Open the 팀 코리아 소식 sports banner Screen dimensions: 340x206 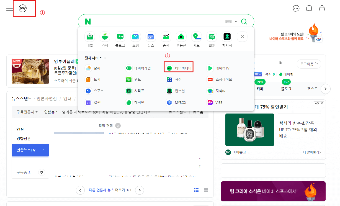273,191
